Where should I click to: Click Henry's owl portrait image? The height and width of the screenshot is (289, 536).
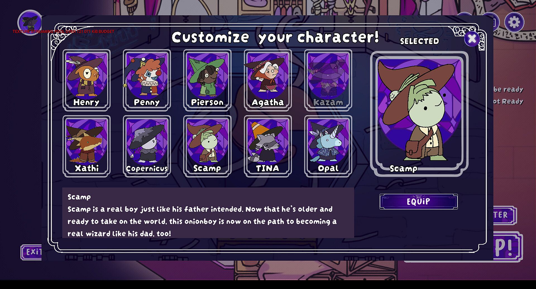coord(87,75)
